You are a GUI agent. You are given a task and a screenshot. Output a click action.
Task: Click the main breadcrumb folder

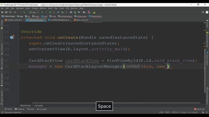36,16
